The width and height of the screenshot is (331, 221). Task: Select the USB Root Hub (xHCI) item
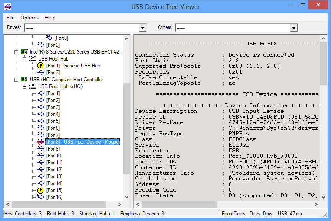[60, 86]
